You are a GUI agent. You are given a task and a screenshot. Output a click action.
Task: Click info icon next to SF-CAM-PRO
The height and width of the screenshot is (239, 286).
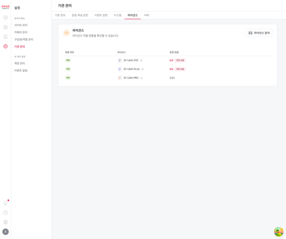[142, 78]
